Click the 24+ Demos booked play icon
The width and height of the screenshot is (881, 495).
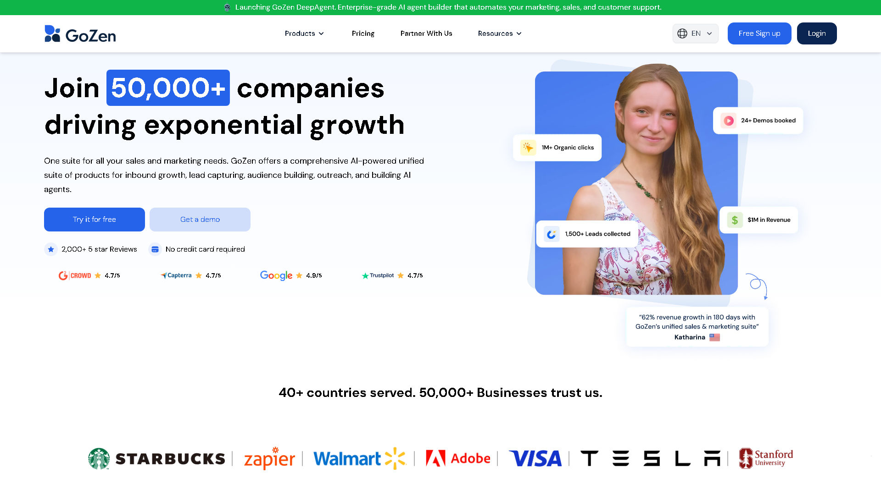tap(729, 121)
